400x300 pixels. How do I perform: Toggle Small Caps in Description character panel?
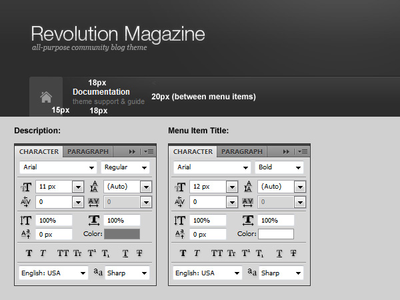[77, 253]
